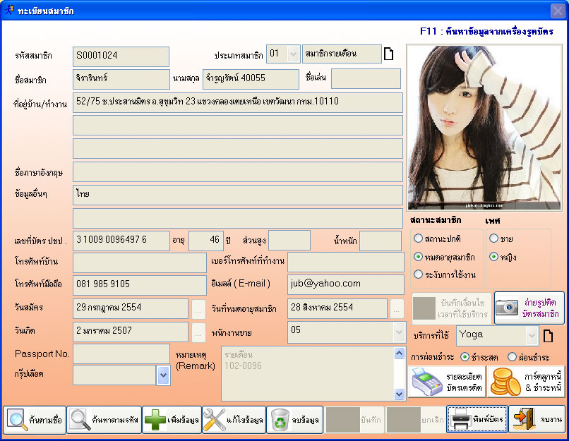This screenshot has width=569, height=441.
Task: Click the green plus add data button
Action: coord(172,420)
